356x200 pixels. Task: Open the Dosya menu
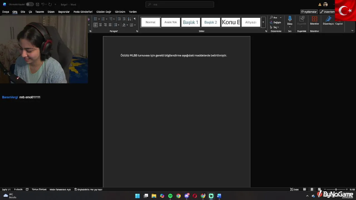[x=6, y=12]
